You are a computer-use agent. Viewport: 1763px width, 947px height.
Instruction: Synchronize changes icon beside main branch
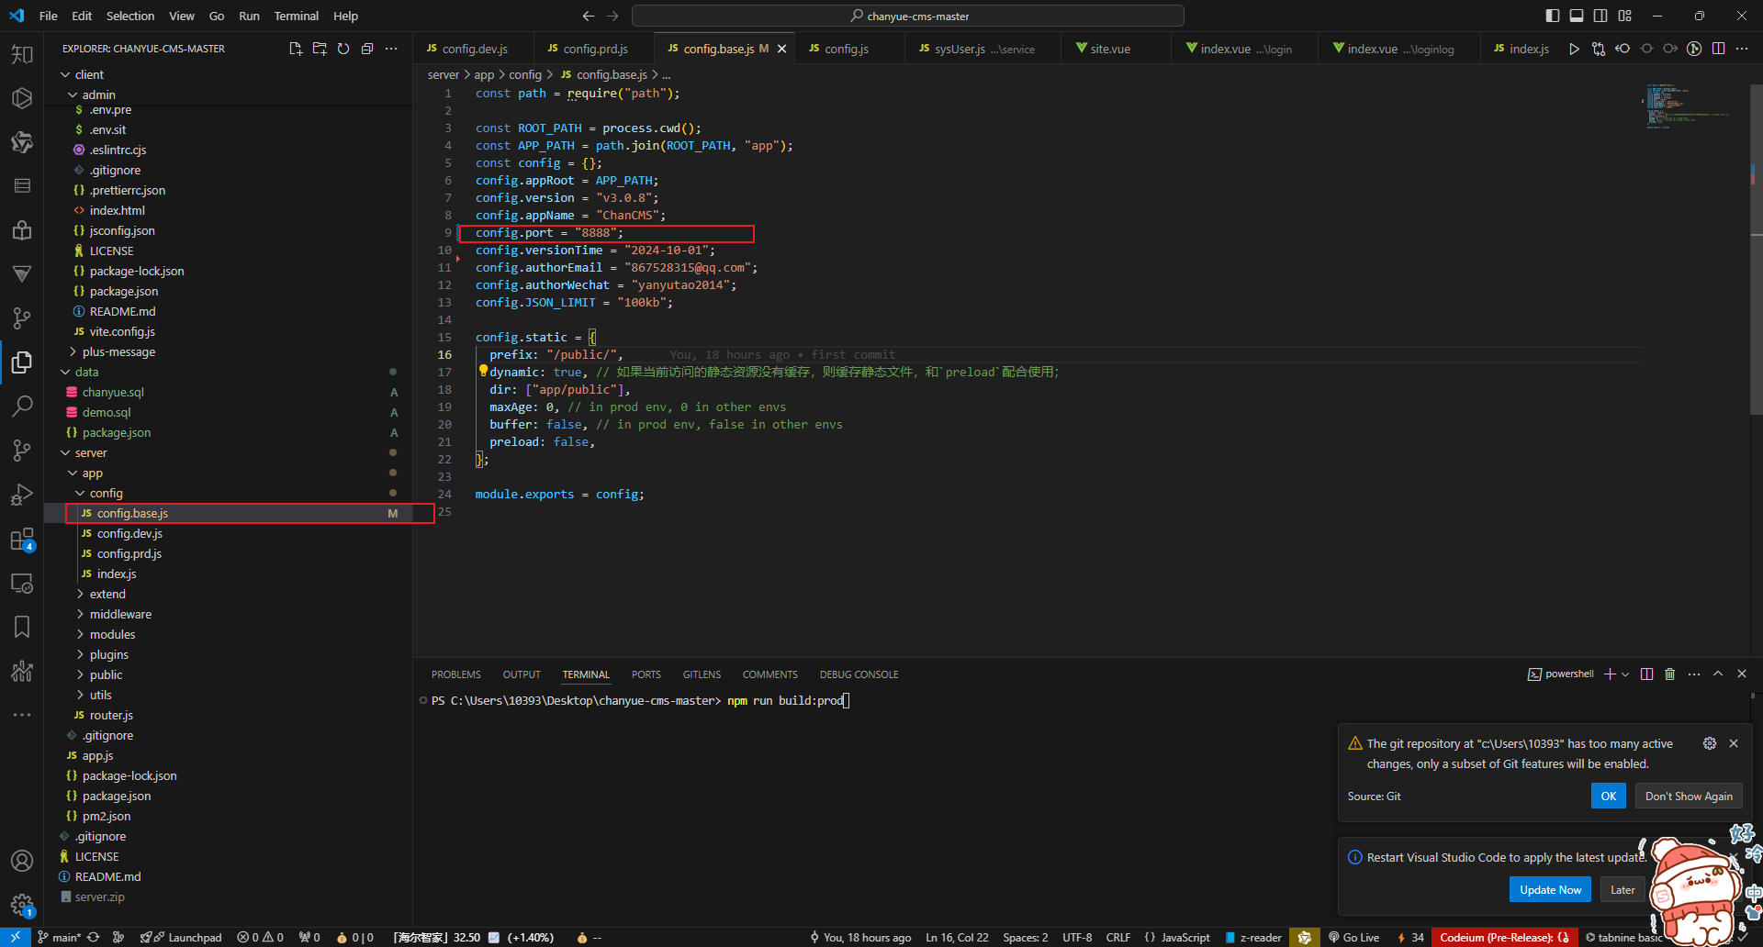[93, 937]
